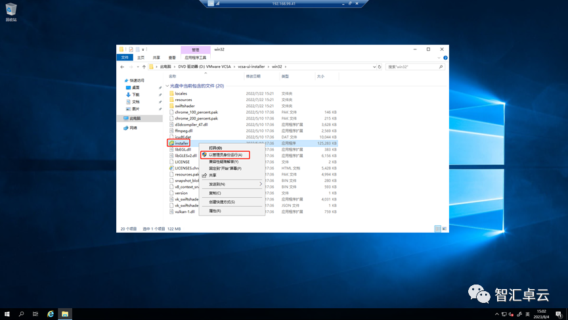Select 兼容性疑难解答(Y) in the context menu
The image size is (568, 320).
(223, 162)
